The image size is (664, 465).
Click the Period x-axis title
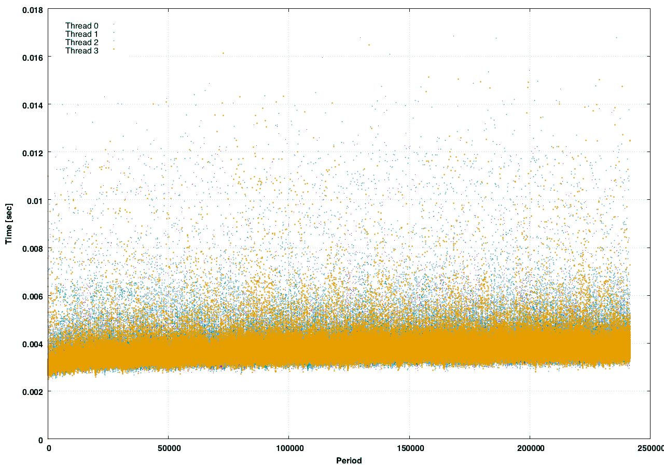349,460
